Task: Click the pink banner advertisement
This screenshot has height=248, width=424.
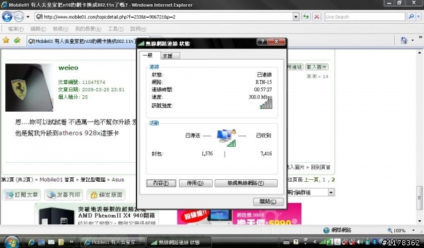Action: (239, 214)
